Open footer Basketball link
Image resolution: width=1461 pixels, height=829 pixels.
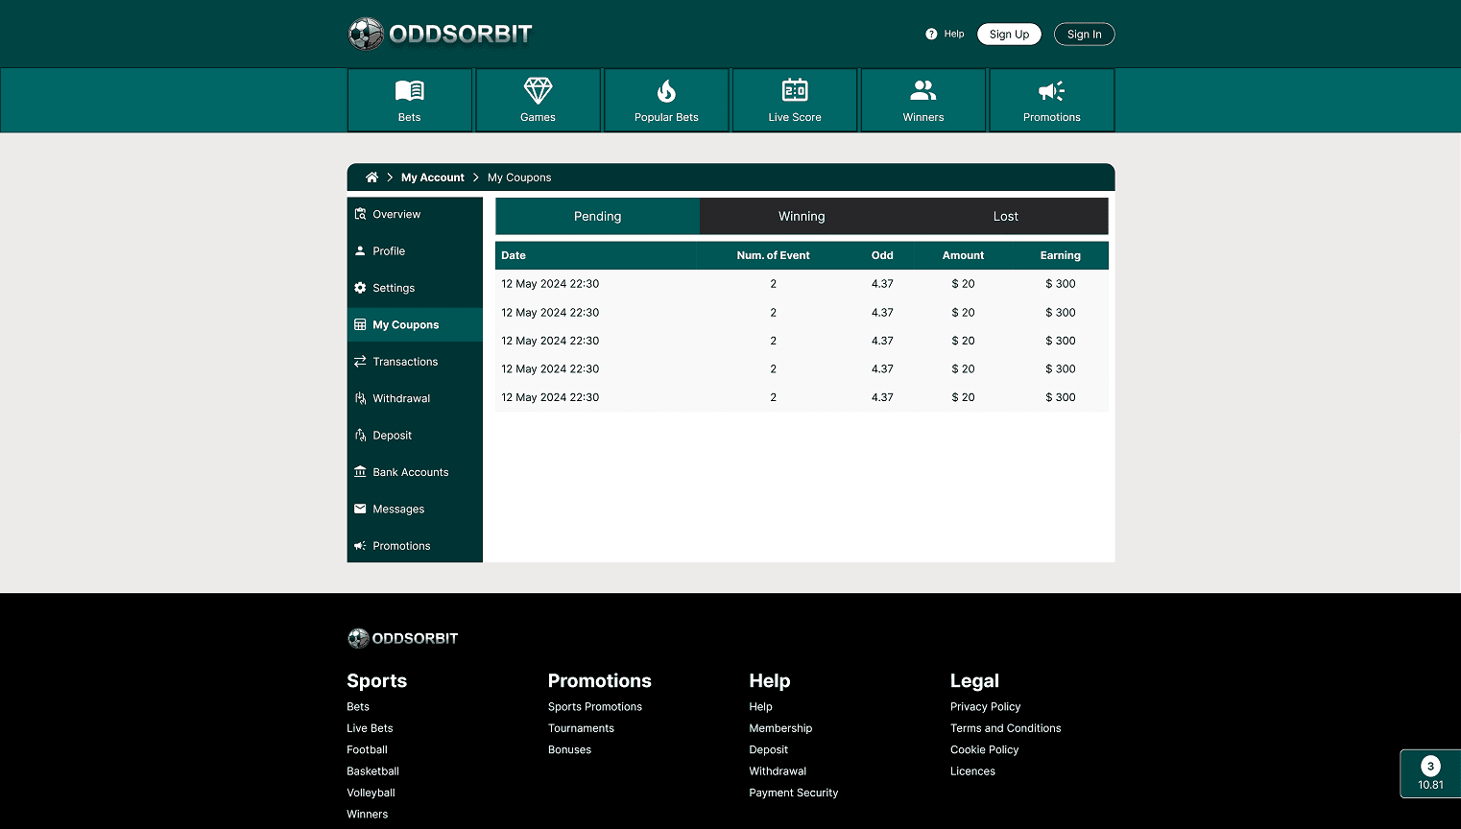coord(373,771)
